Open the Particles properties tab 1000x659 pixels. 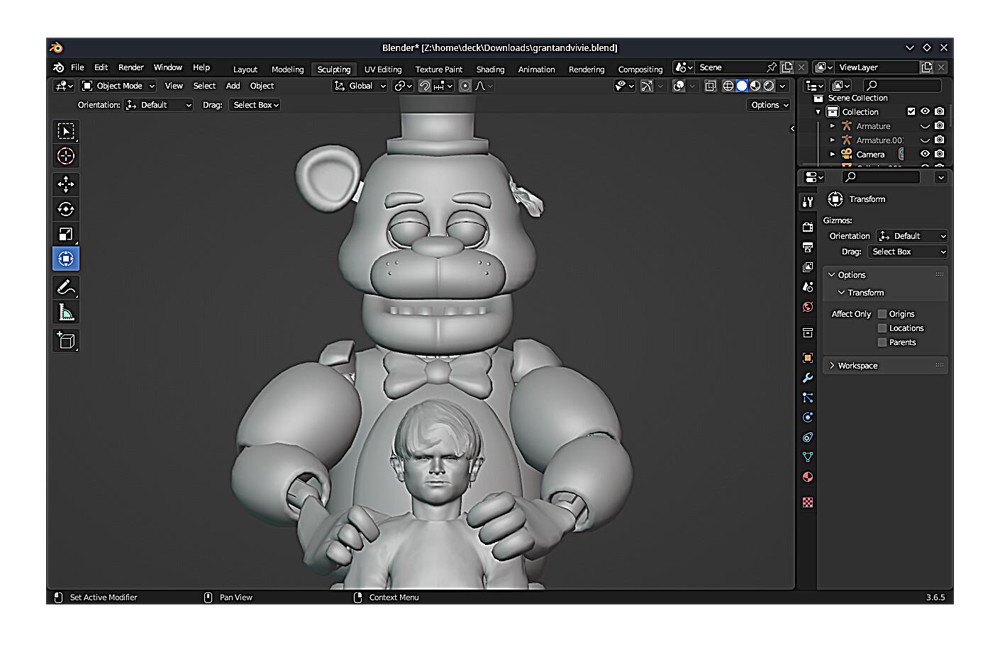[x=807, y=398]
